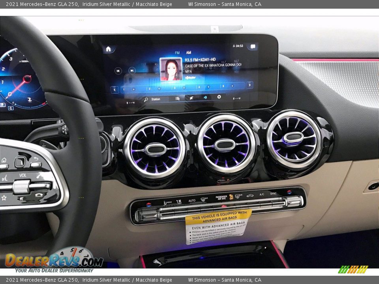Tap the Station search field
This screenshot has height=284, width=379.
(x=156, y=99)
